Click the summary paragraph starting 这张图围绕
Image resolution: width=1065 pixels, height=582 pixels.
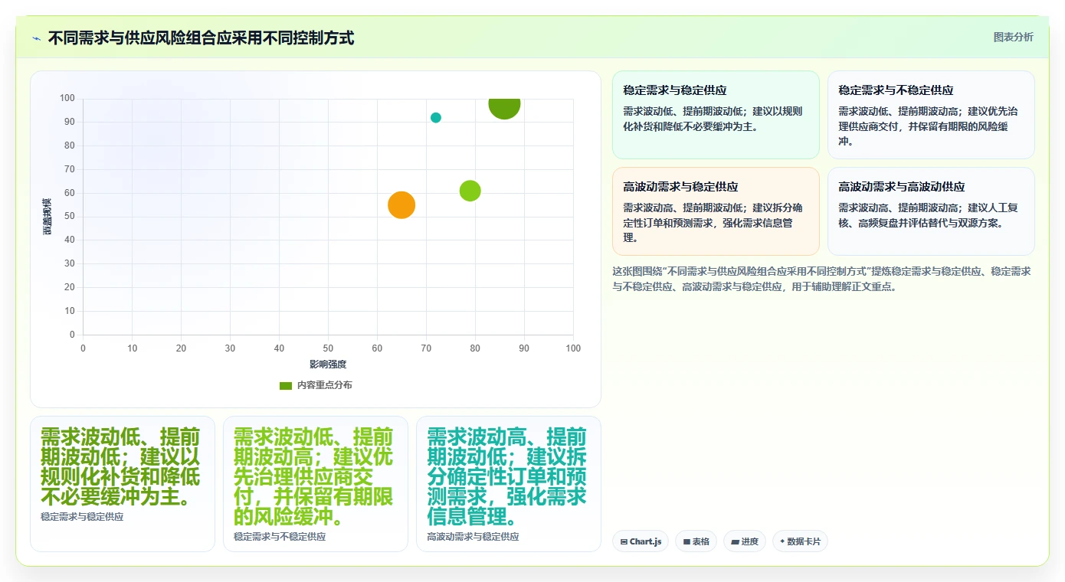point(821,279)
